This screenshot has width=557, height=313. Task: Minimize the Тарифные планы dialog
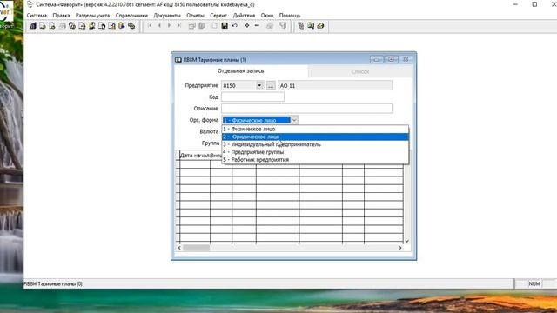[x=377, y=59]
